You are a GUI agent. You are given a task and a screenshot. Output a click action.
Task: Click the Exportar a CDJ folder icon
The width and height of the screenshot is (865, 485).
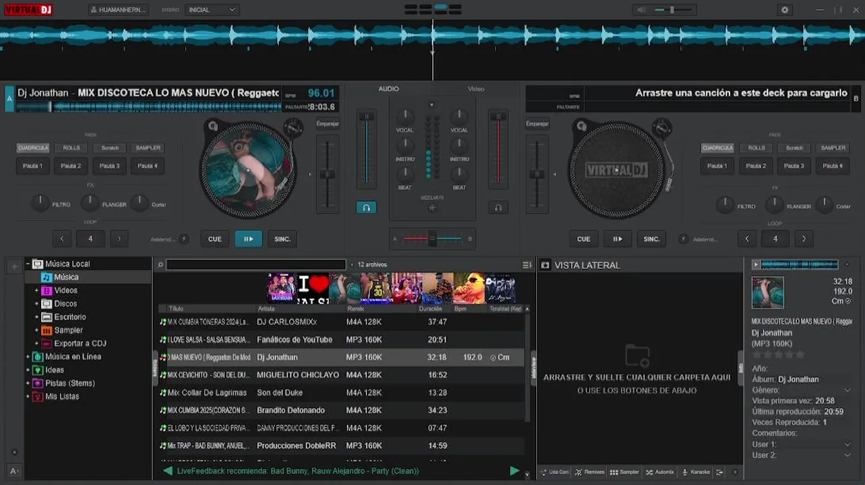pyautogui.click(x=46, y=344)
